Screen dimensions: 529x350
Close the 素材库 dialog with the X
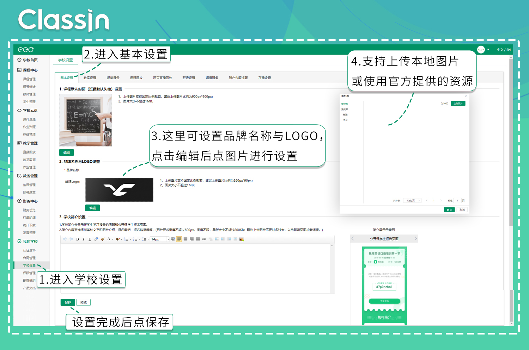pos(466,96)
